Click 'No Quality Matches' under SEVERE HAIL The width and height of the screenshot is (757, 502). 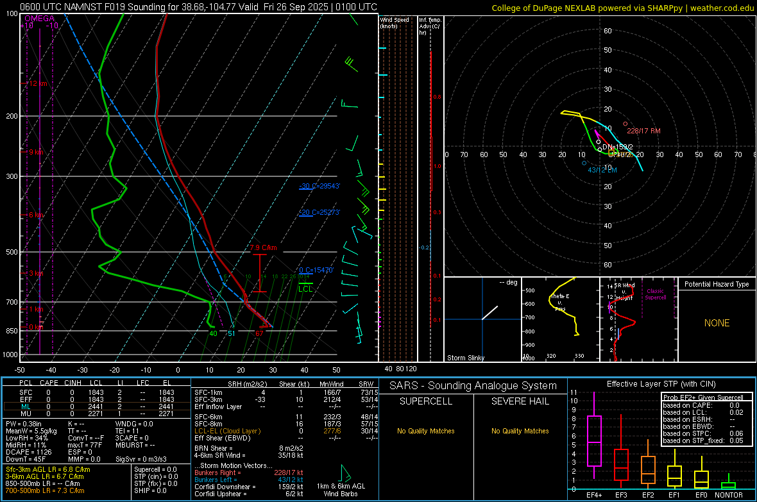[520, 431]
